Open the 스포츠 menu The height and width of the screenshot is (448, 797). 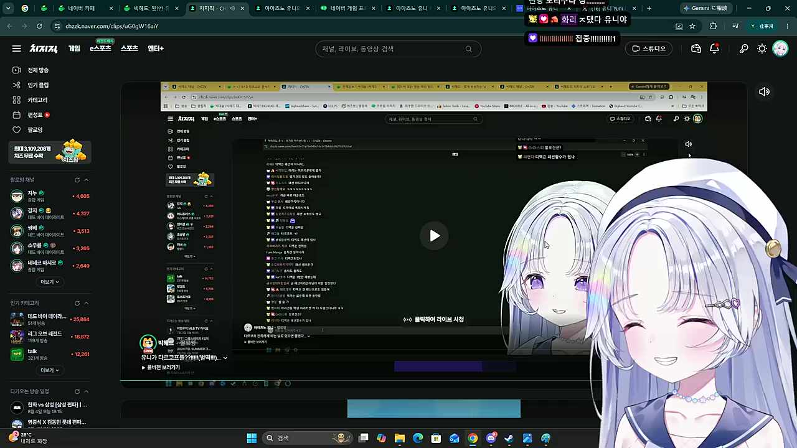click(x=130, y=49)
